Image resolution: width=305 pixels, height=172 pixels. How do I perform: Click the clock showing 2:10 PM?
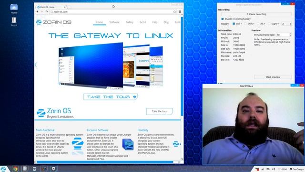point(283,169)
